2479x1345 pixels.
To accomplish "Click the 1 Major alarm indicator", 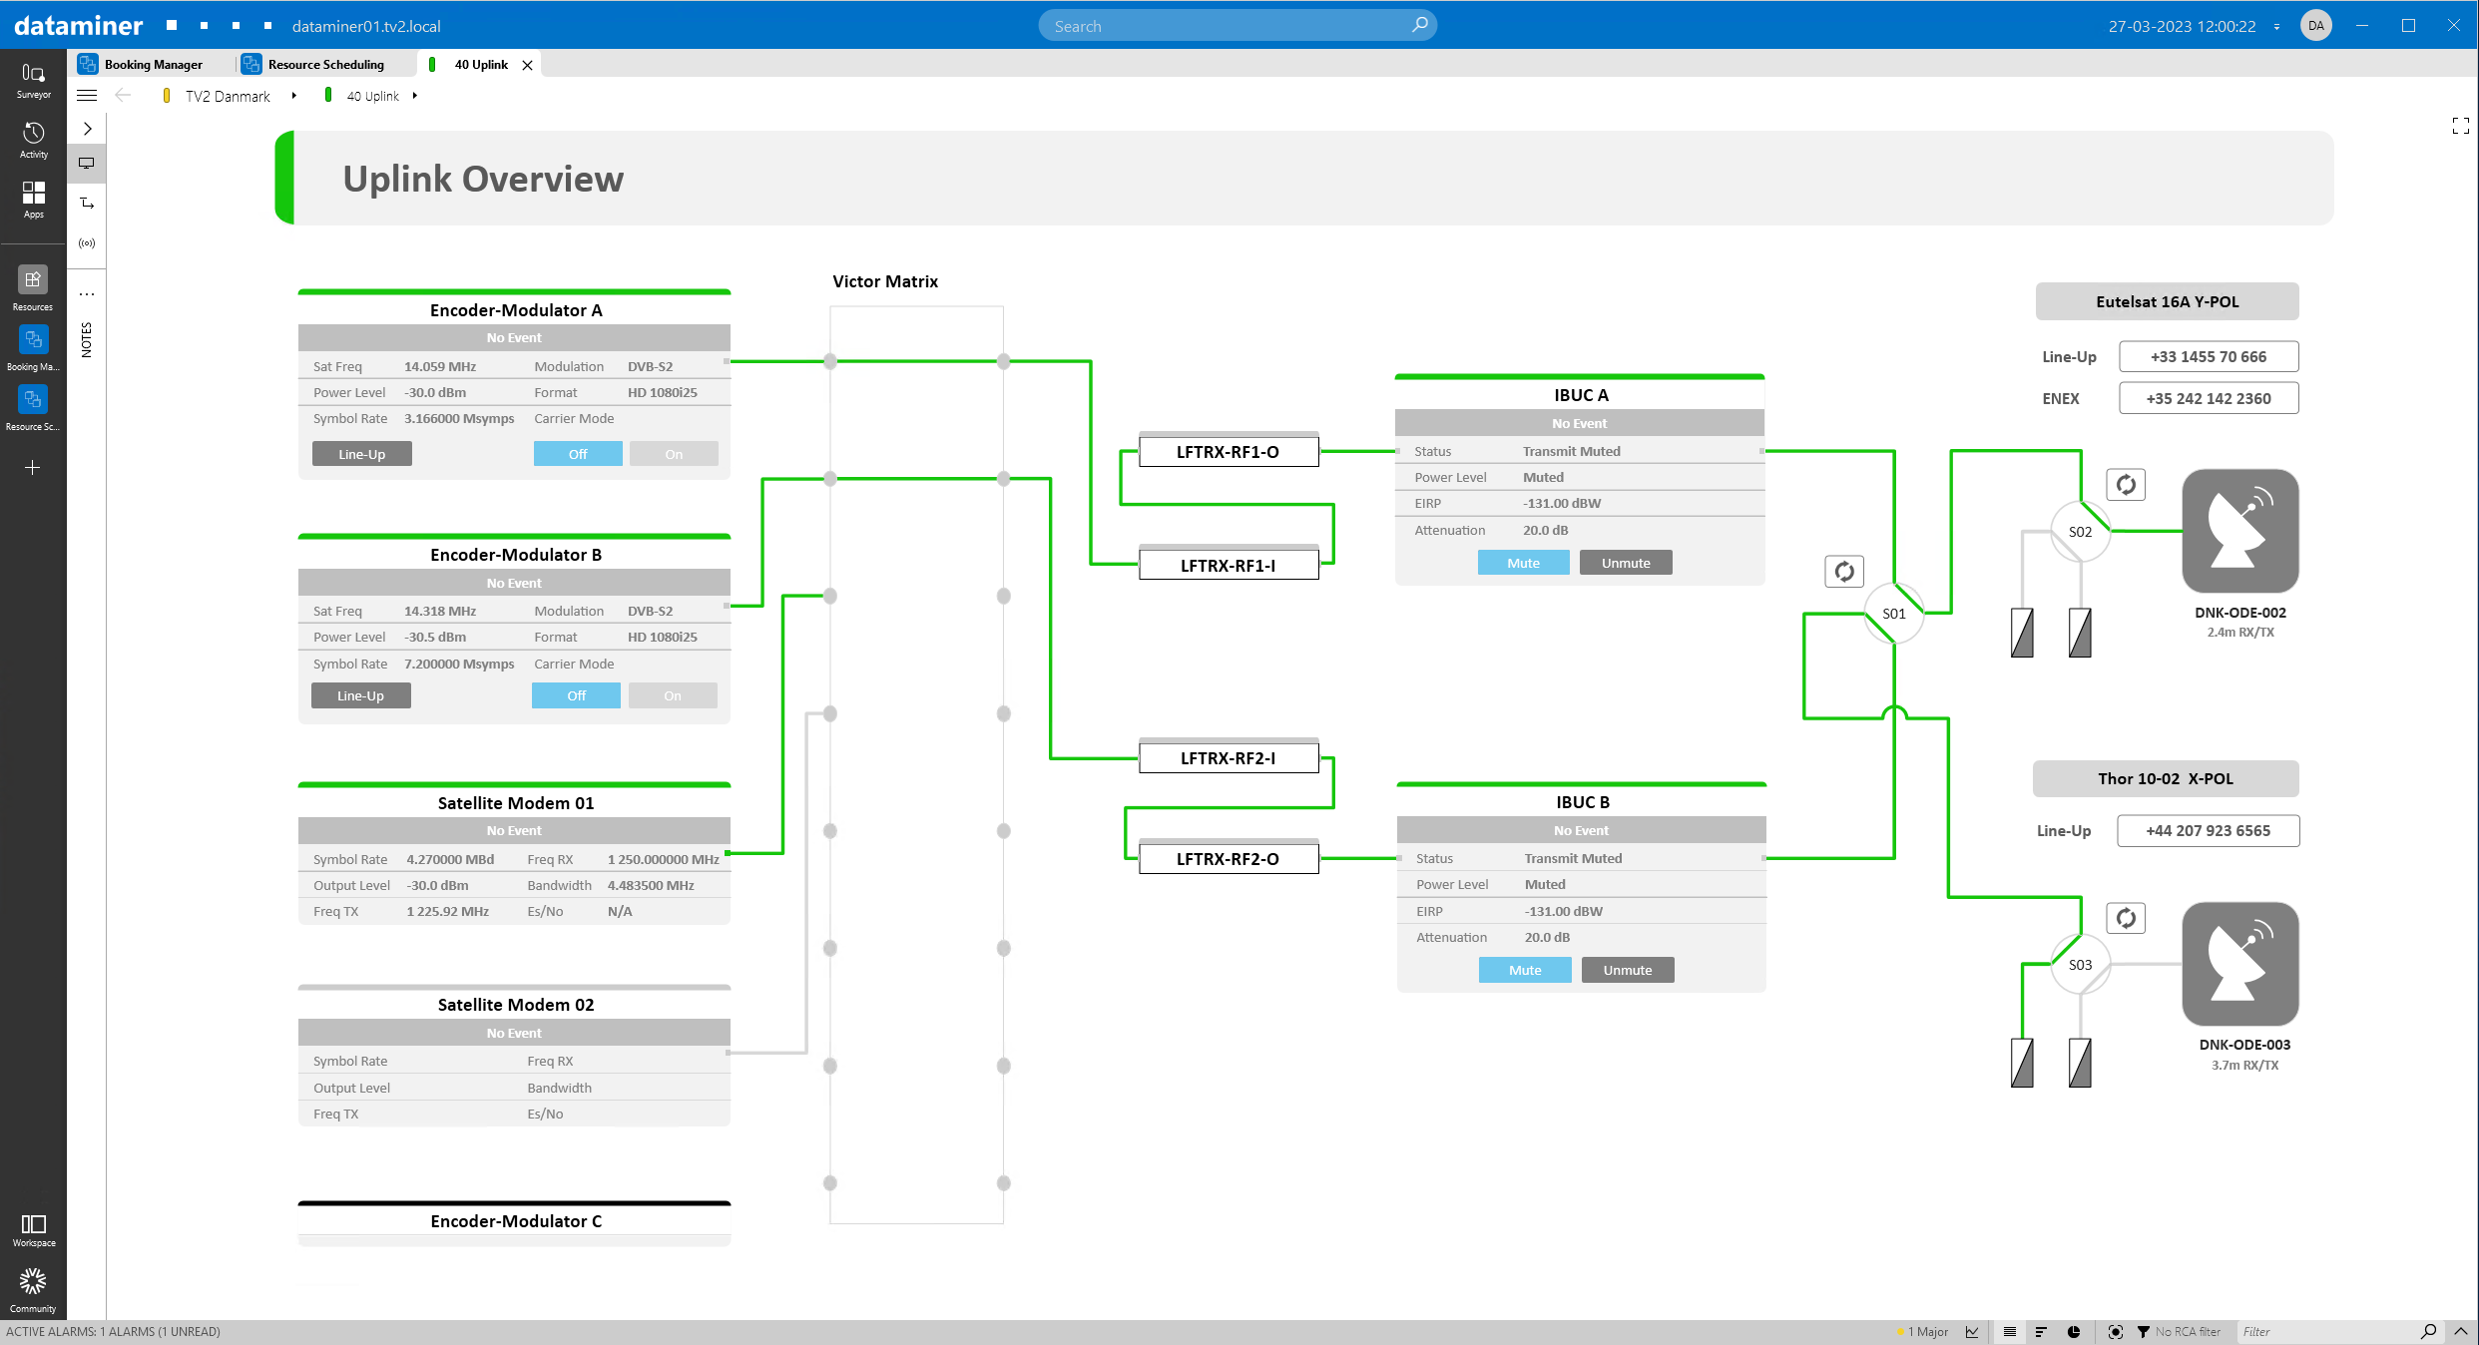I will pyautogui.click(x=1923, y=1332).
